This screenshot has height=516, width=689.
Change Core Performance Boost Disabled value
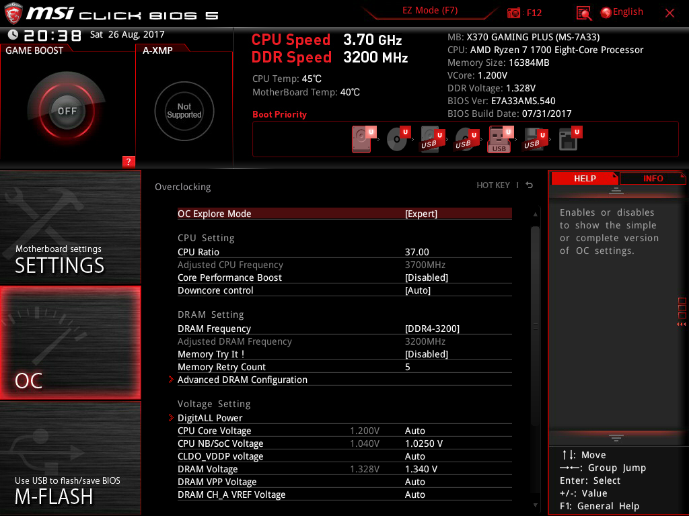(344, 277)
